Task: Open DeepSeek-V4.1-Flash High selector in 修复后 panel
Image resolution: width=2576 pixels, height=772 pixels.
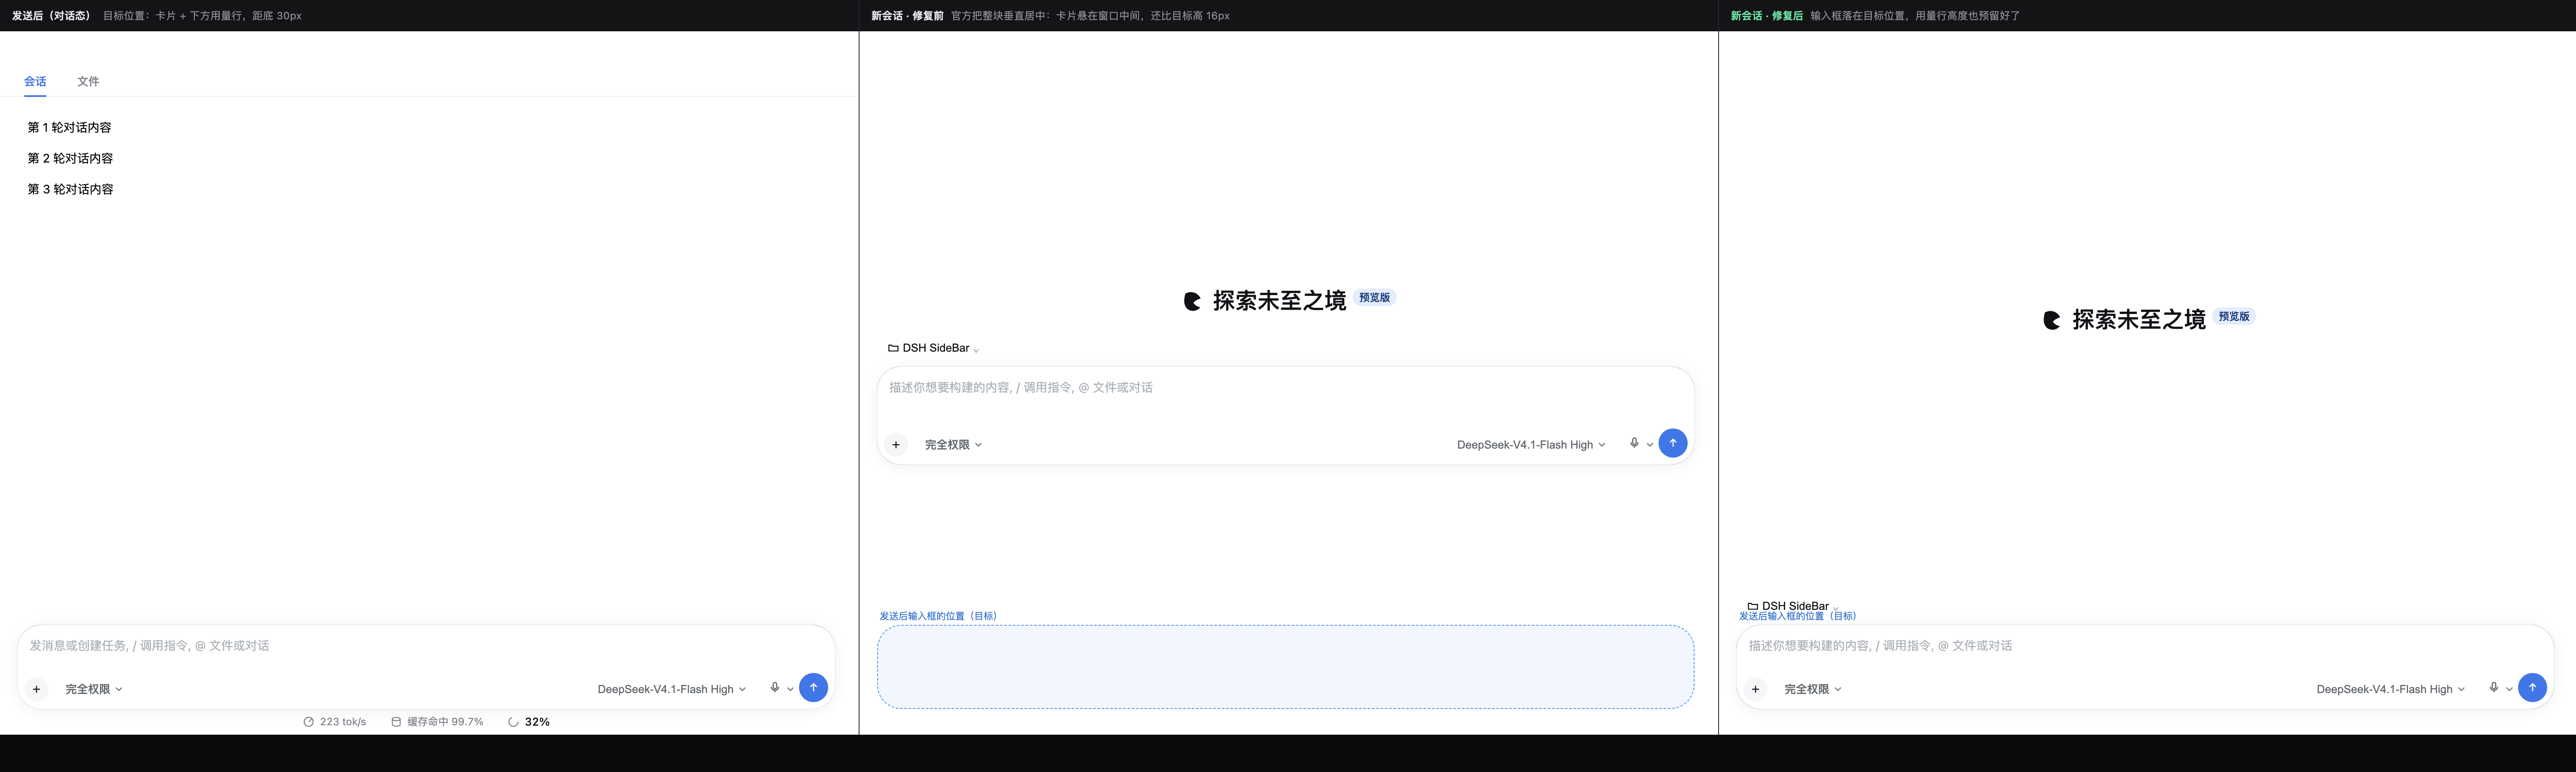Action: pyautogui.click(x=2391, y=689)
